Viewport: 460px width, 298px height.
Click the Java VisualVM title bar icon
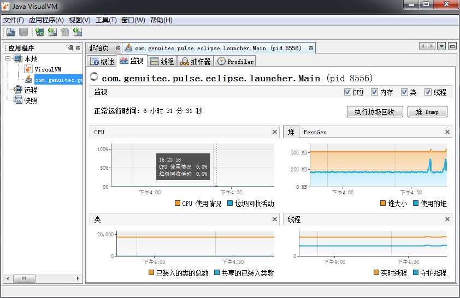[6, 6]
